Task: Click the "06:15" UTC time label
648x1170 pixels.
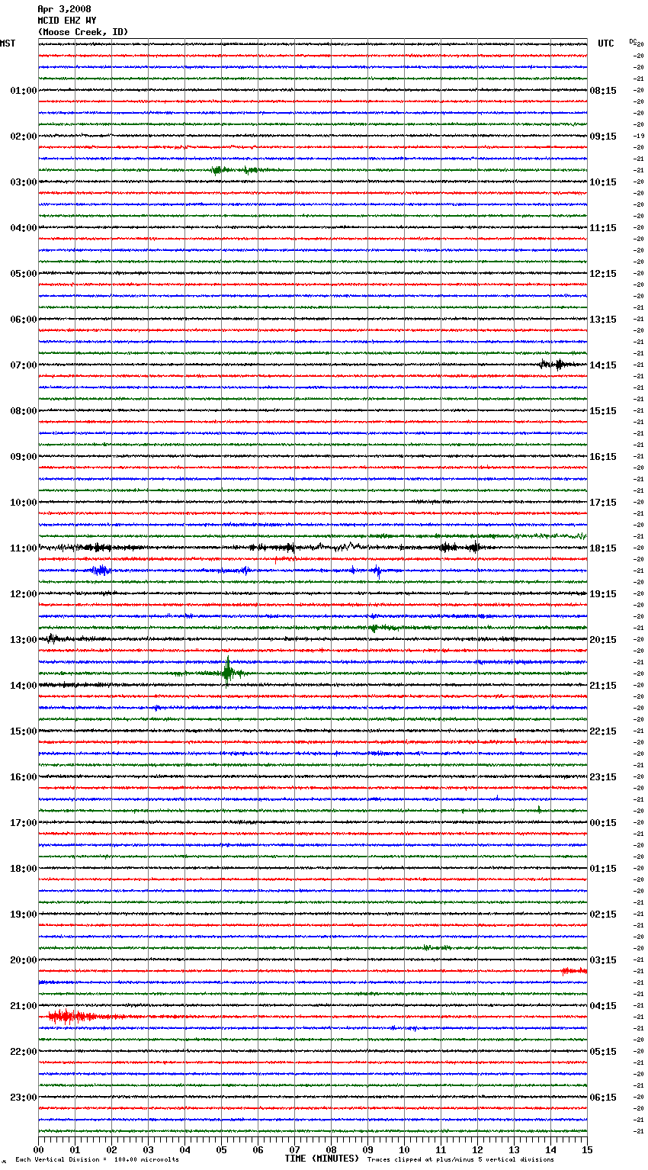Action: 603,1098
